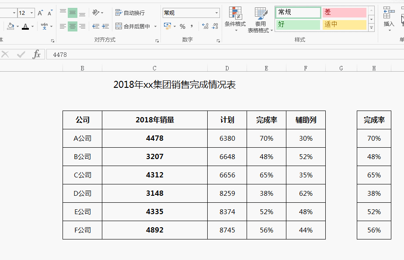Expand the cell styles gallery More arrow
The height and width of the screenshot is (260, 404).
pyautogui.click(x=372, y=28)
